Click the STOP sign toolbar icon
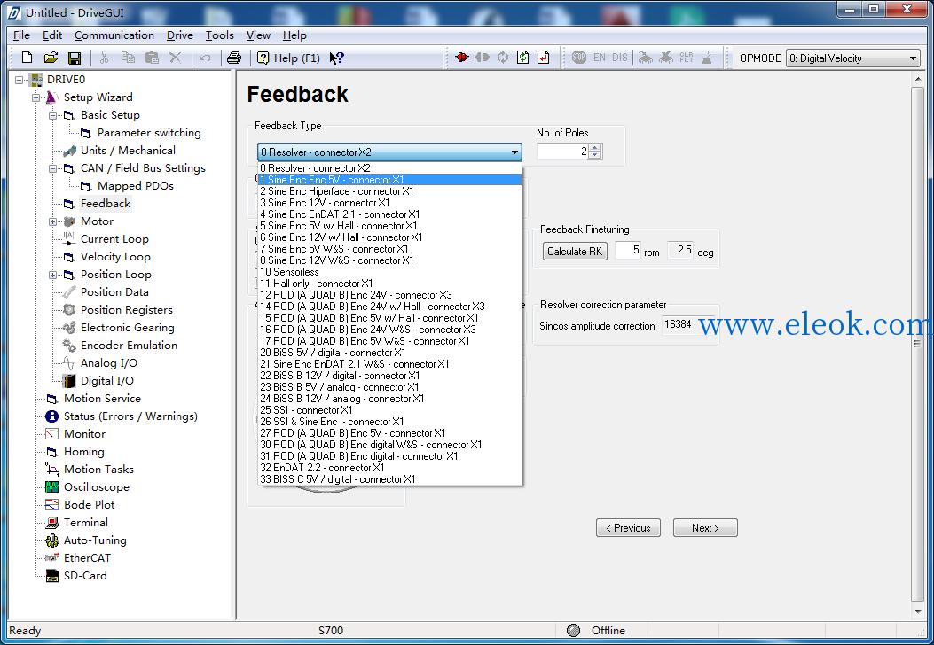This screenshot has height=645, width=934. (x=579, y=58)
